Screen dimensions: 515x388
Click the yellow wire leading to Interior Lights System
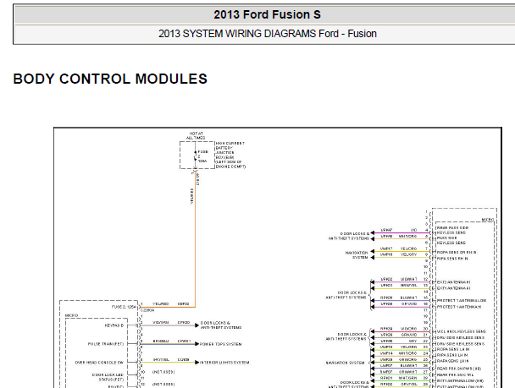coord(169,363)
